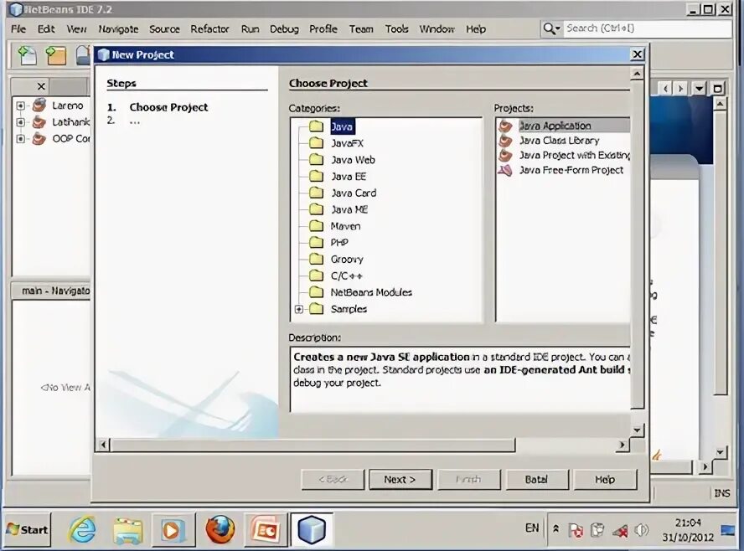
Task: Open the Window menu
Action: (x=437, y=29)
